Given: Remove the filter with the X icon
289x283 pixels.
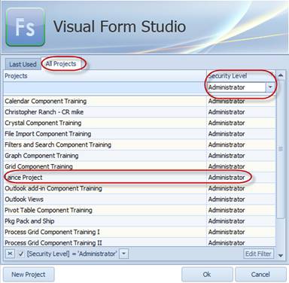Looking at the screenshot, I should point(10,254).
